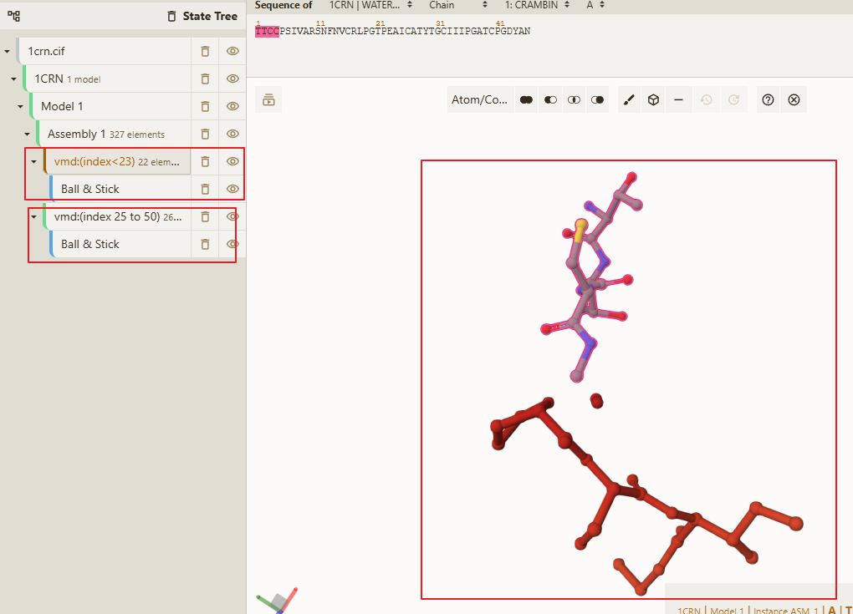Click the intersect selection operation icon
Screen dimensions: 853x614
point(574,100)
